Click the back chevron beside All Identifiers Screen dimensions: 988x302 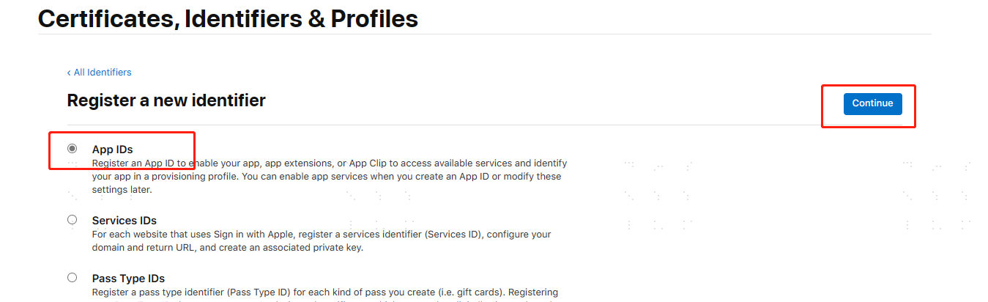[69, 73]
